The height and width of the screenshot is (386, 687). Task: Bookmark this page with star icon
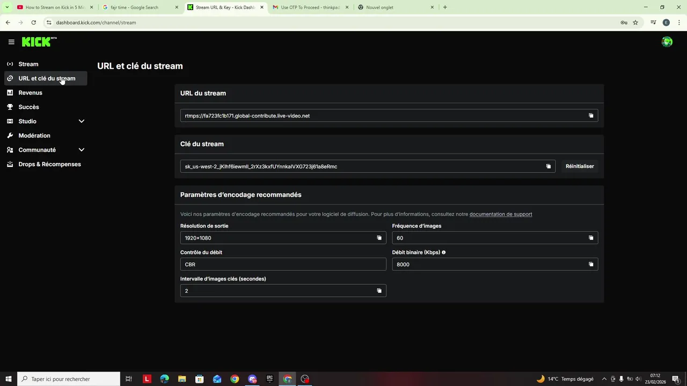point(635,23)
